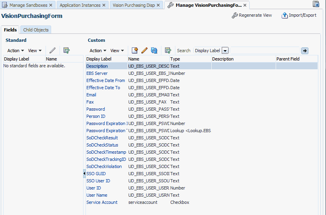This screenshot has height=215, width=326.
Task: Open the Password field link
Action: point(95,109)
